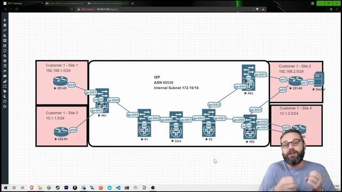Switch to the EVE Topology browser tab

[23, 3]
